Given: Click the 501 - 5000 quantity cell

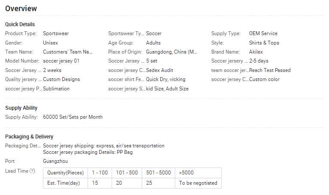Looking at the screenshot, I should click(158, 173).
